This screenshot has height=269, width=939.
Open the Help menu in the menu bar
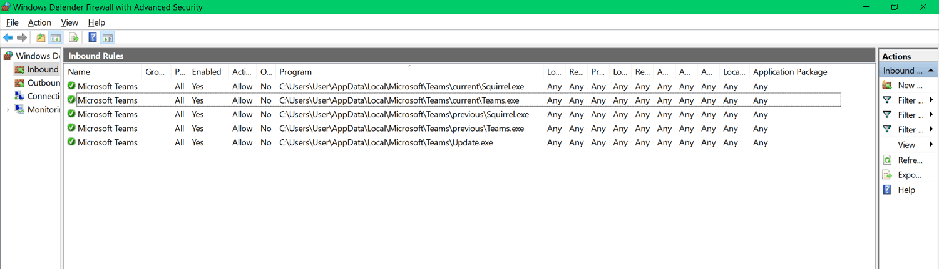point(96,22)
